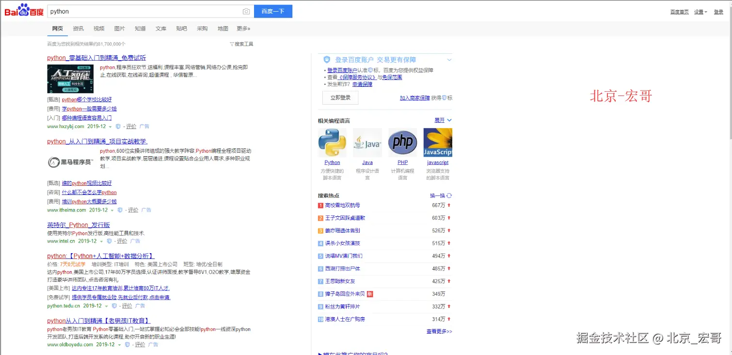Expand the dropdown arrow after python.tedu.cn 2019-12

pyautogui.click(x=107, y=307)
